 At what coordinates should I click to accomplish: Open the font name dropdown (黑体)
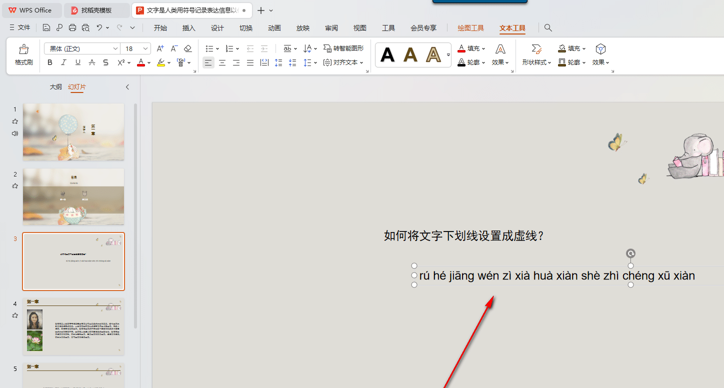tap(115, 48)
